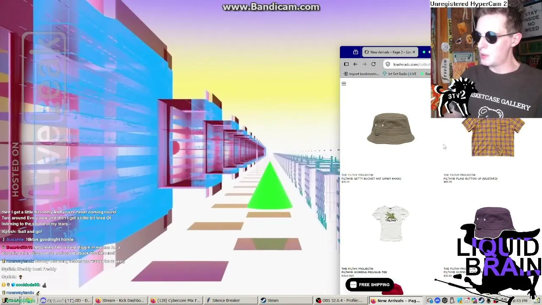Reload the lowheads page
This screenshot has height=305, width=542.
373,64
